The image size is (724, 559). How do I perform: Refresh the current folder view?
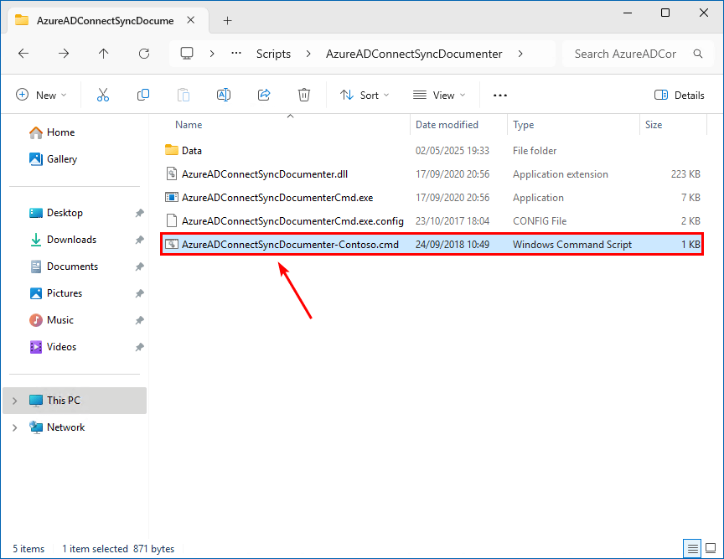pyautogui.click(x=144, y=54)
